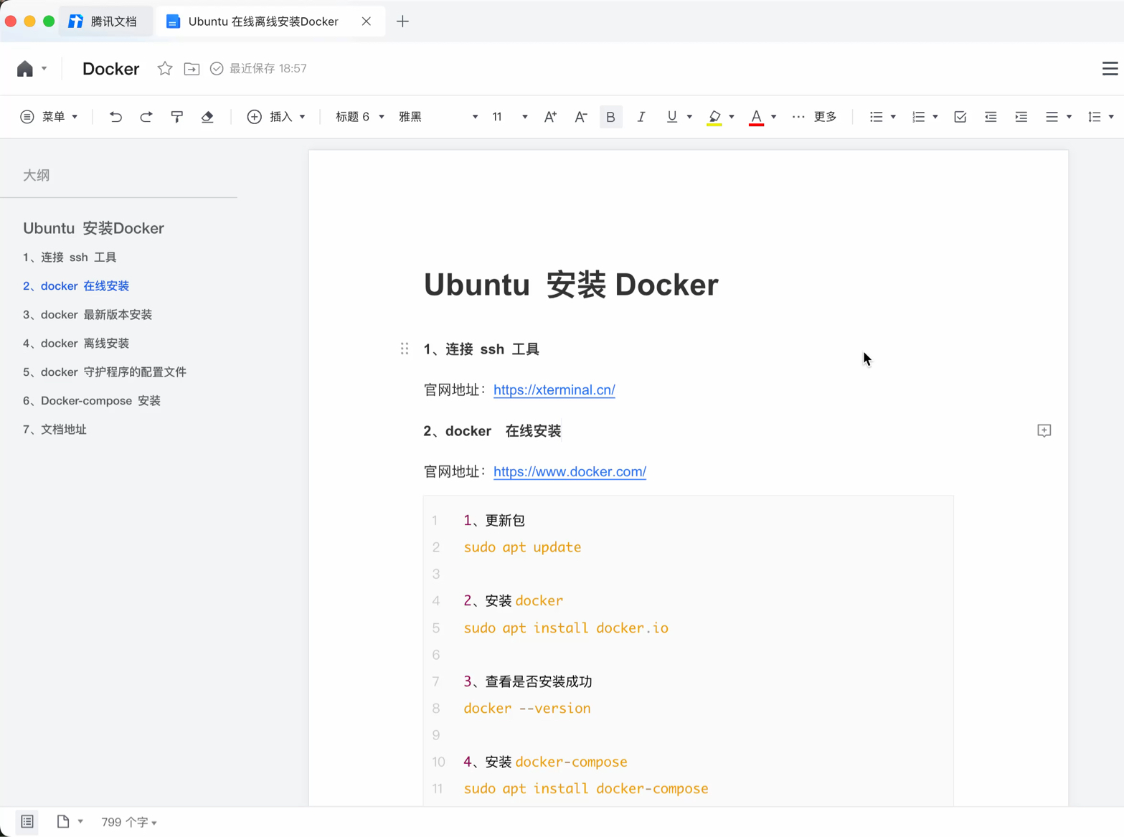The height and width of the screenshot is (837, 1124).
Task: Insert a checkbox to-do list
Action: (x=960, y=117)
